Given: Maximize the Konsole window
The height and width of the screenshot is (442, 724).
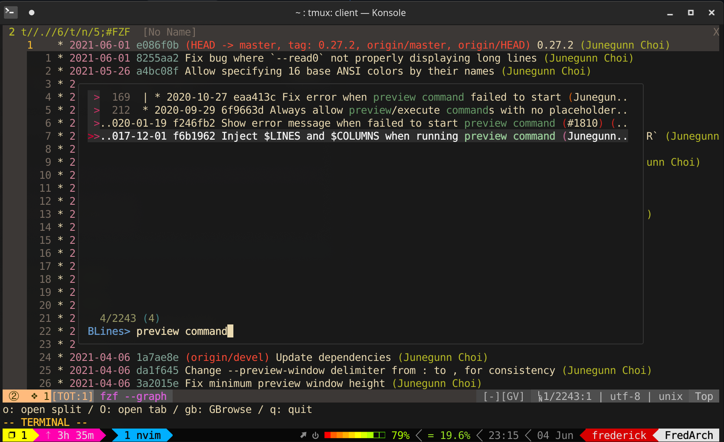Looking at the screenshot, I should pos(691,13).
